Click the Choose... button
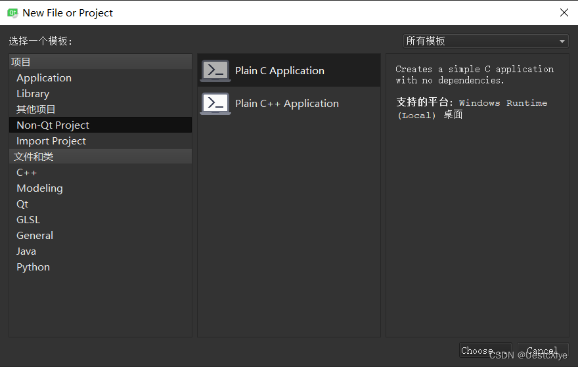Image resolution: width=578 pixels, height=367 pixels. pos(485,351)
